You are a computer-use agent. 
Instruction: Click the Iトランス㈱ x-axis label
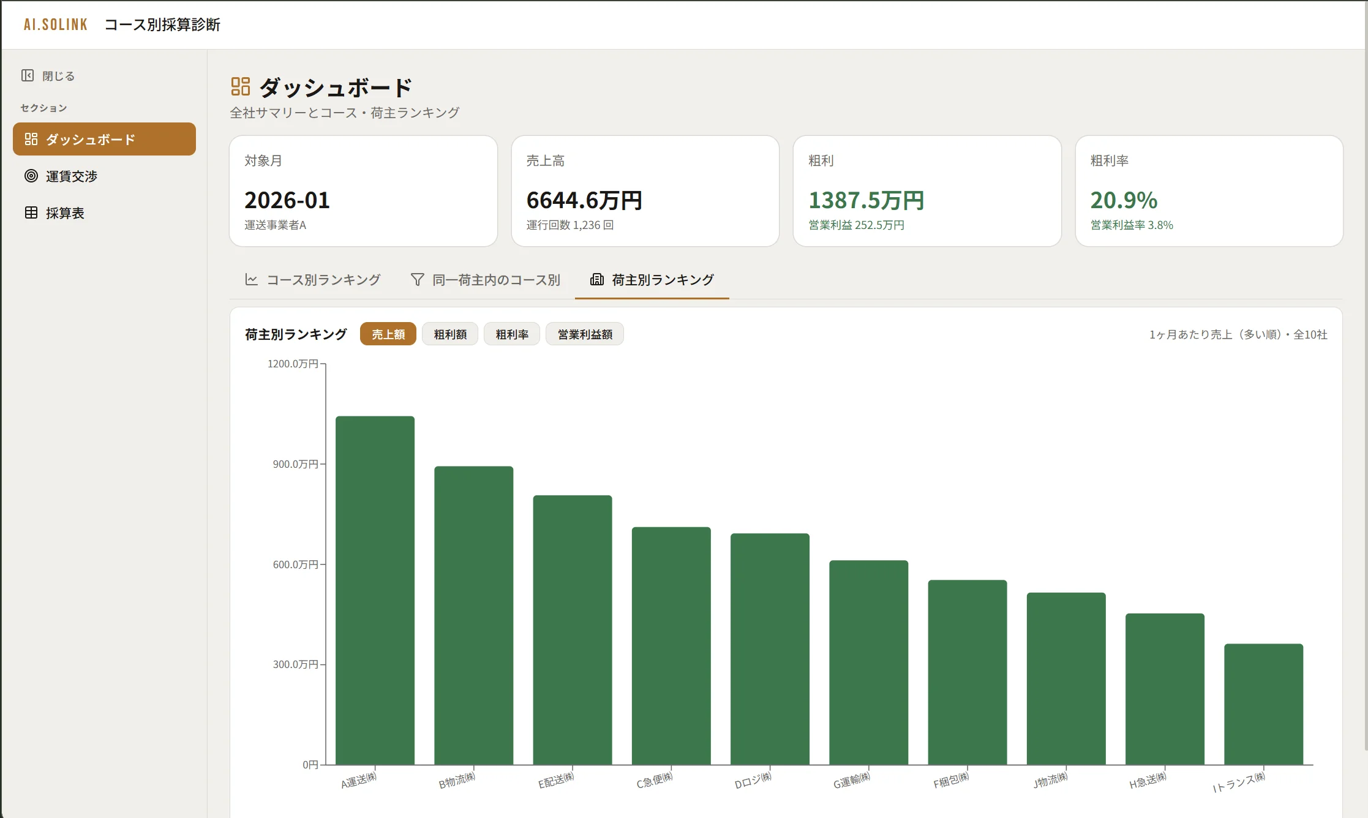tap(1239, 782)
